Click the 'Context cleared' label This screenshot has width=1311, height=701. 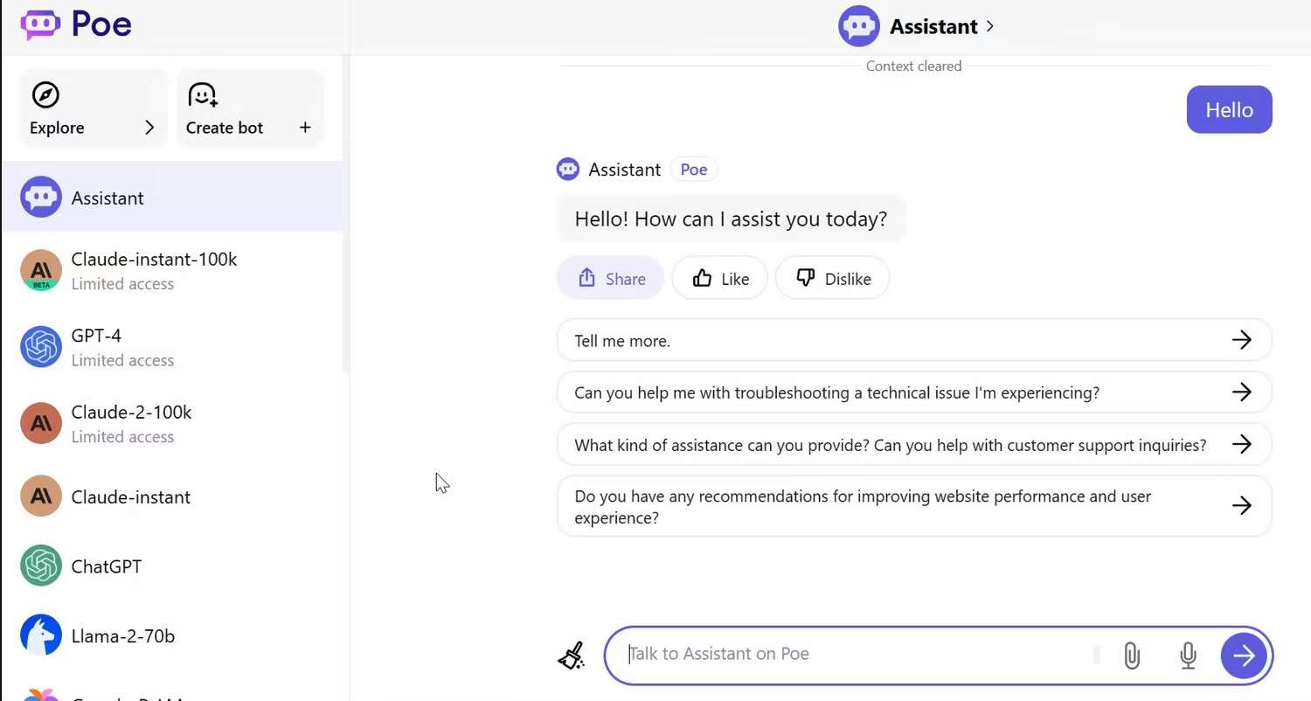click(913, 66)
